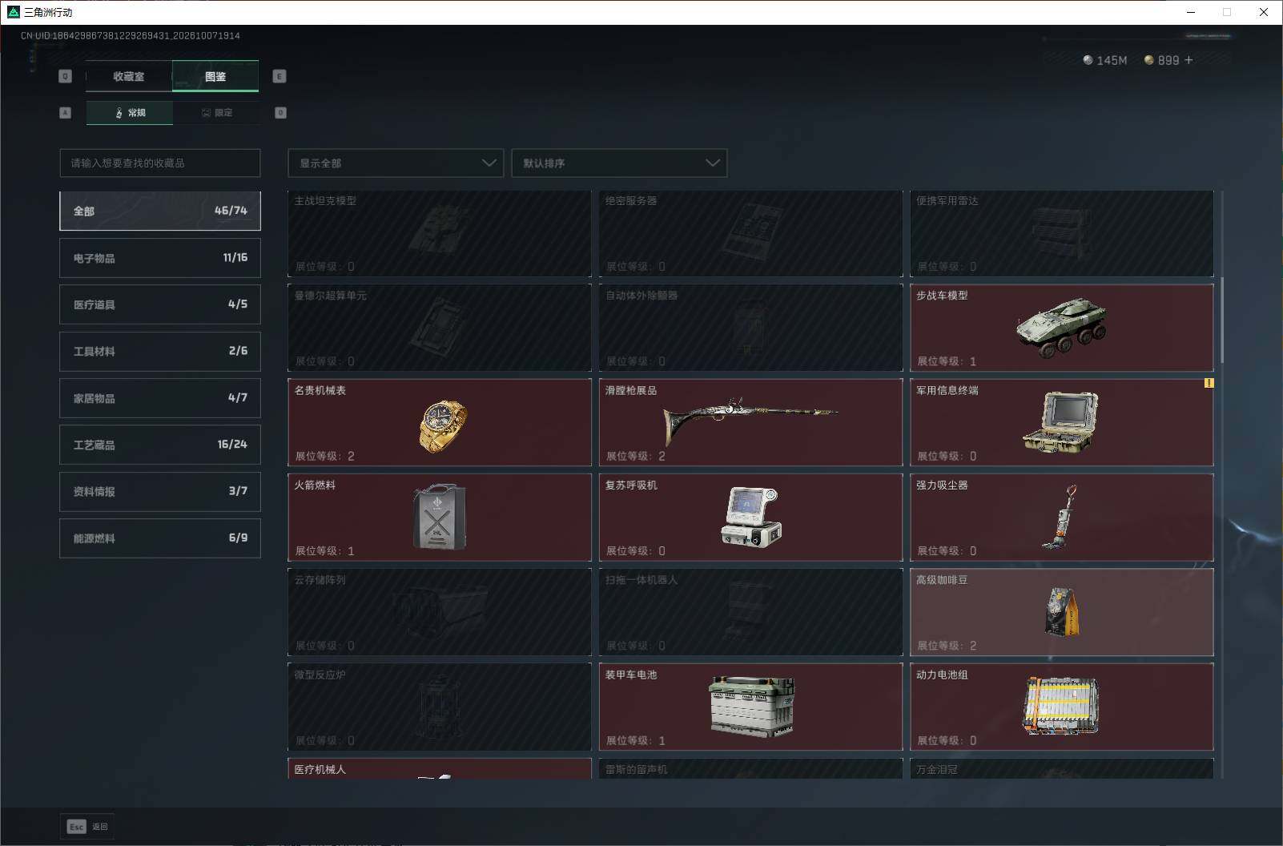Click the 装甲车电池 battery icon
Screen dimensions: 1283x846
[752, 706]
